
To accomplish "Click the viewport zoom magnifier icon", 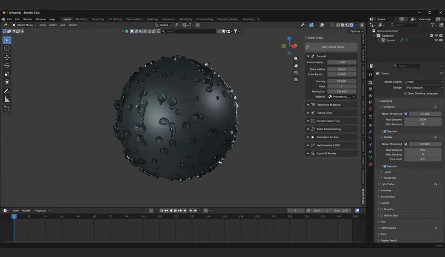I will click(x=296, y=58).
